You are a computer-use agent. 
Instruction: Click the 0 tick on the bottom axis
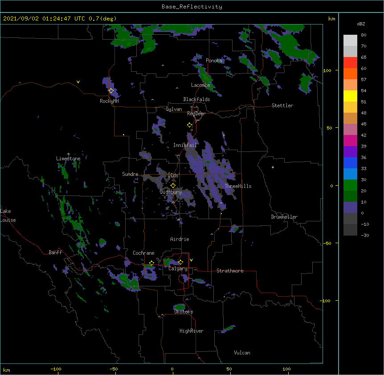pos(172,369)
